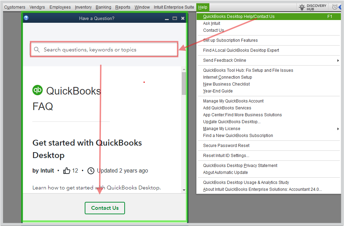
Task: Open the Intuit Enterprise Suite menu
Action: (174, 7)
